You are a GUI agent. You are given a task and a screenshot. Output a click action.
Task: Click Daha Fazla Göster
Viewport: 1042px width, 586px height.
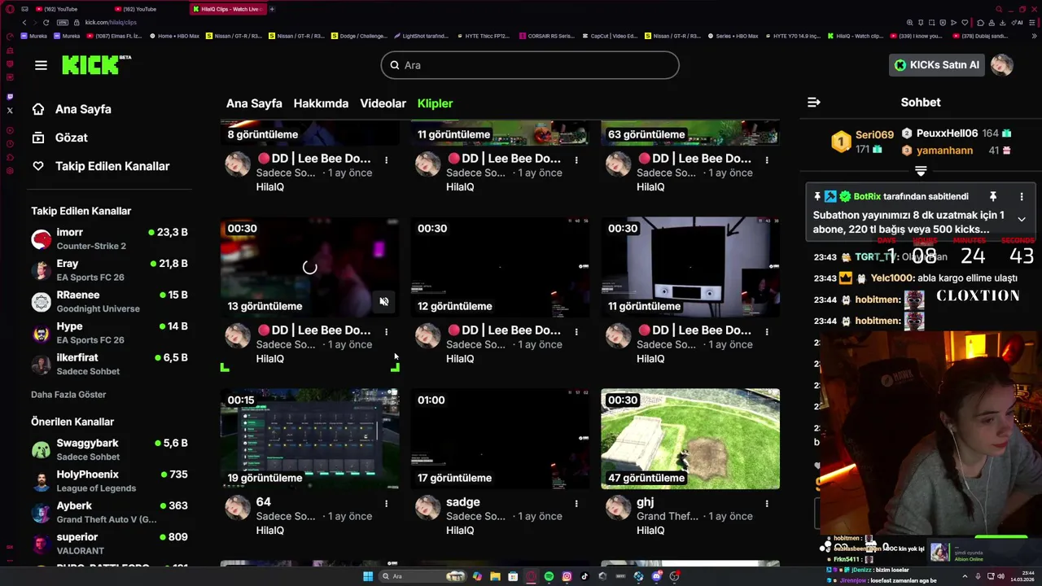coord(68,395)
